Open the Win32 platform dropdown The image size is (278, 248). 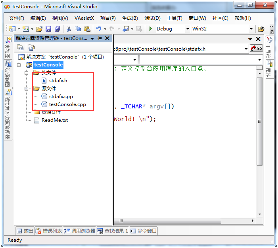[x=251, y=29]
